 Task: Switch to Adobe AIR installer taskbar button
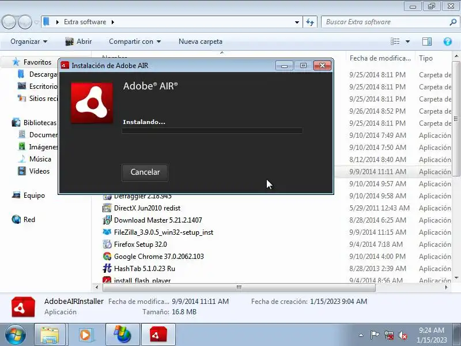158,334
